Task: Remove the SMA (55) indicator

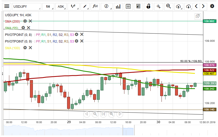Action: [x=28, y=28]
